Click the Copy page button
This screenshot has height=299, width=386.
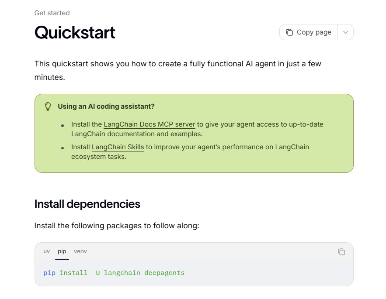coord(309,32)
